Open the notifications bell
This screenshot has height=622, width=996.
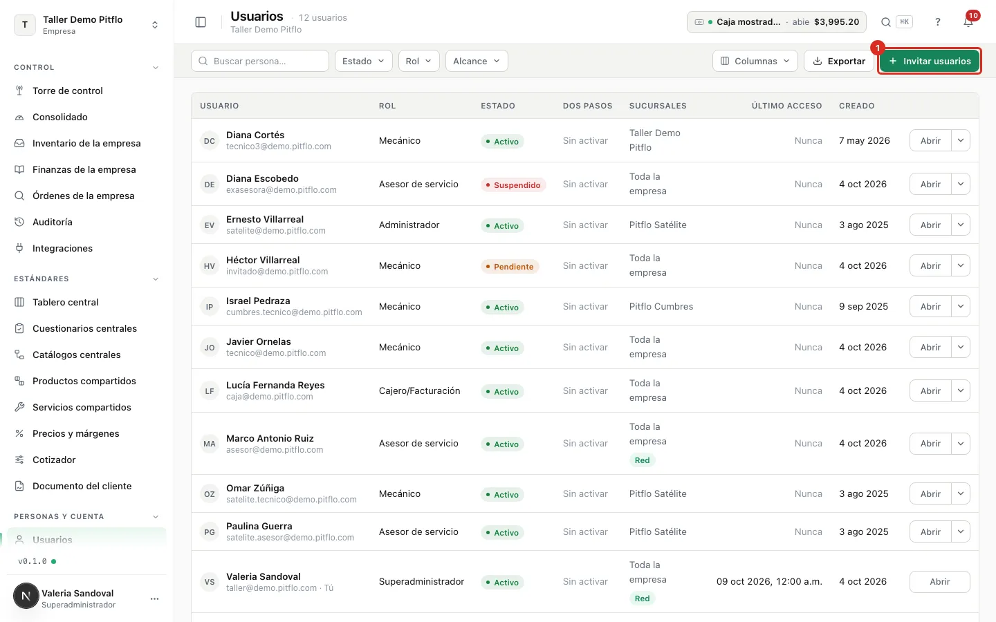pyautogui.click(x=968, y=22)
